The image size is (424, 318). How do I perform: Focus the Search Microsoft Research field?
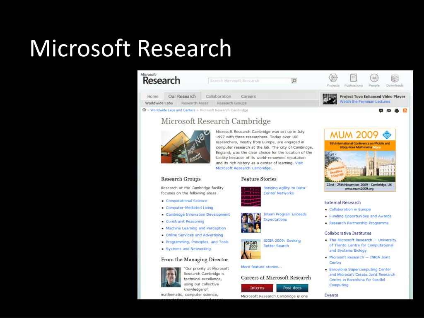point(249,81)
